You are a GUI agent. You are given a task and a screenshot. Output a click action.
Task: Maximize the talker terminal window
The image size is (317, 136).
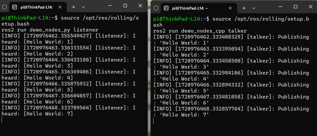[x=295, y=7]
